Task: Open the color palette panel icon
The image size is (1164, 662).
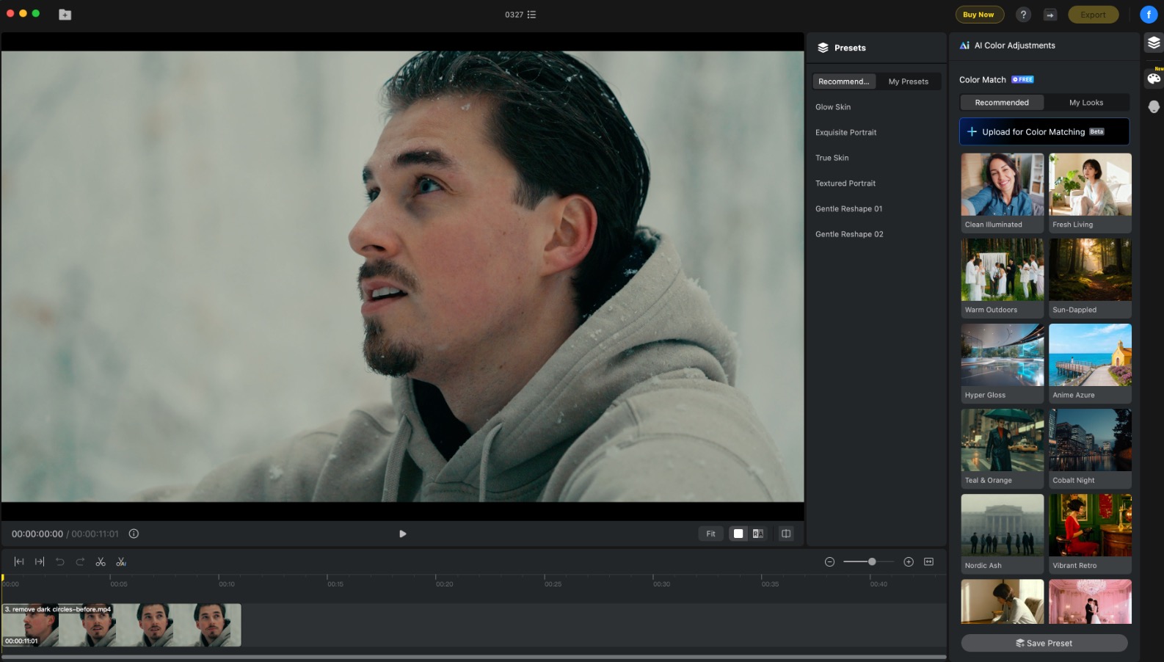Action: tap(1154, 79)
